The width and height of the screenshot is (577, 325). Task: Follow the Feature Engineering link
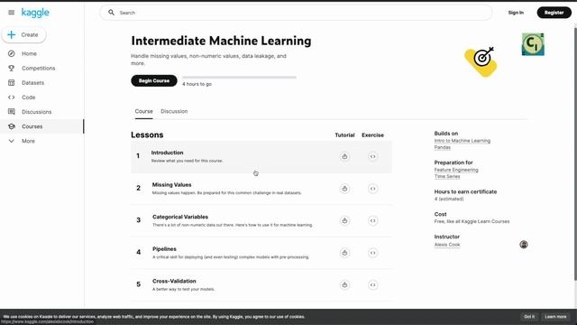point(456,170)
